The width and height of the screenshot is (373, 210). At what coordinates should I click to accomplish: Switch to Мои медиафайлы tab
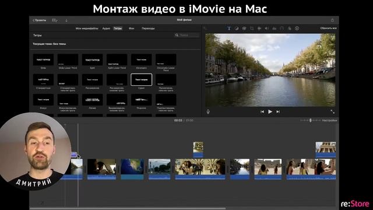87,29
